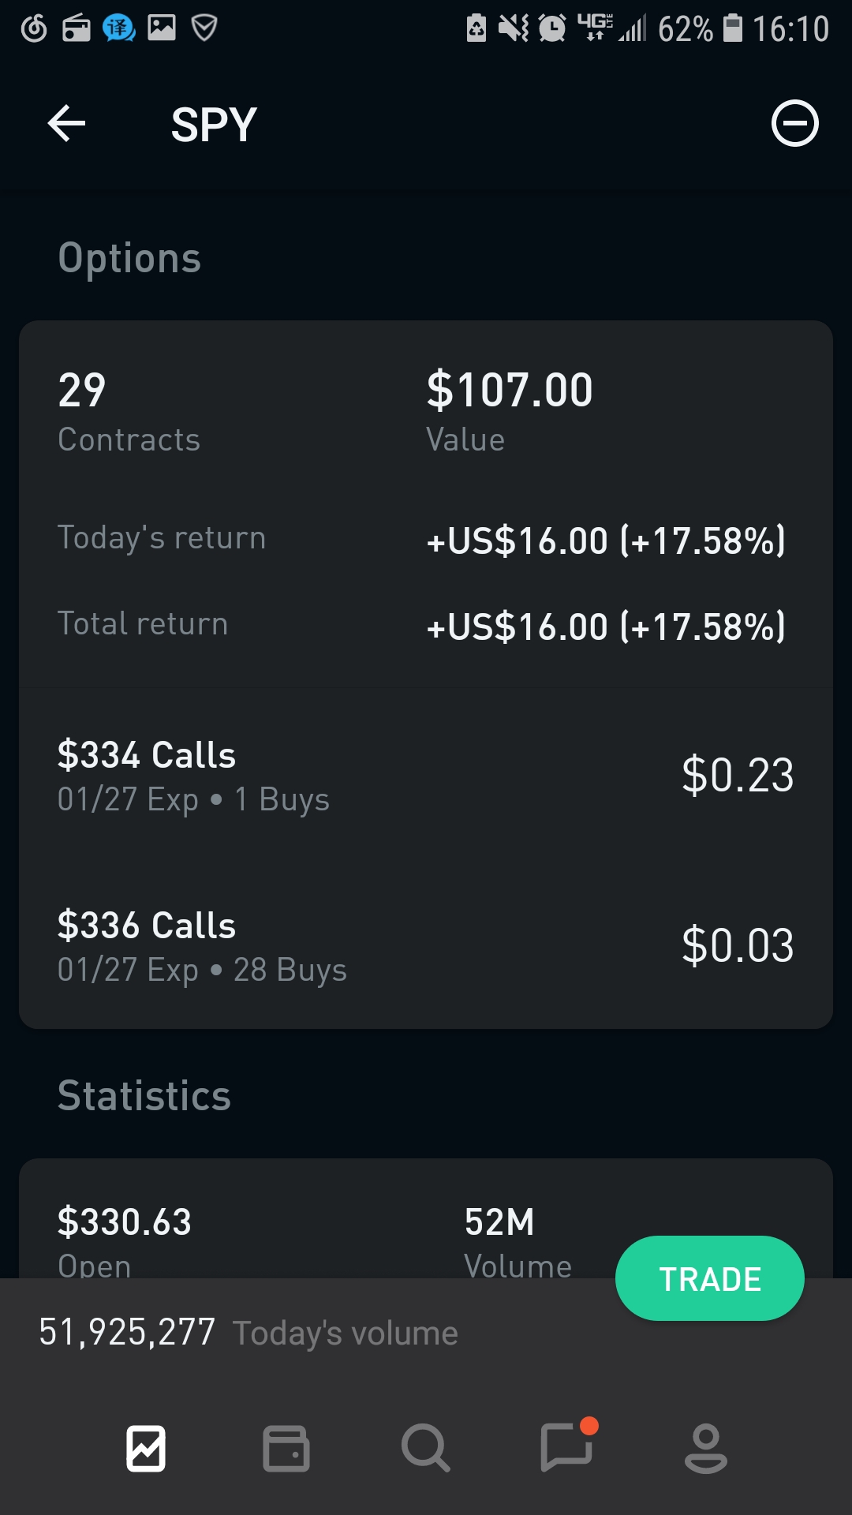852x1515 pixels.
Task: Tap the shield icon in status bar
Action: pos(204,28)
